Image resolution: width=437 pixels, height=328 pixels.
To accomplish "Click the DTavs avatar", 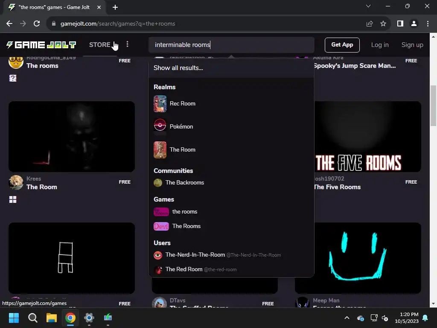I will pyautogui.click(x=159, y=302).
